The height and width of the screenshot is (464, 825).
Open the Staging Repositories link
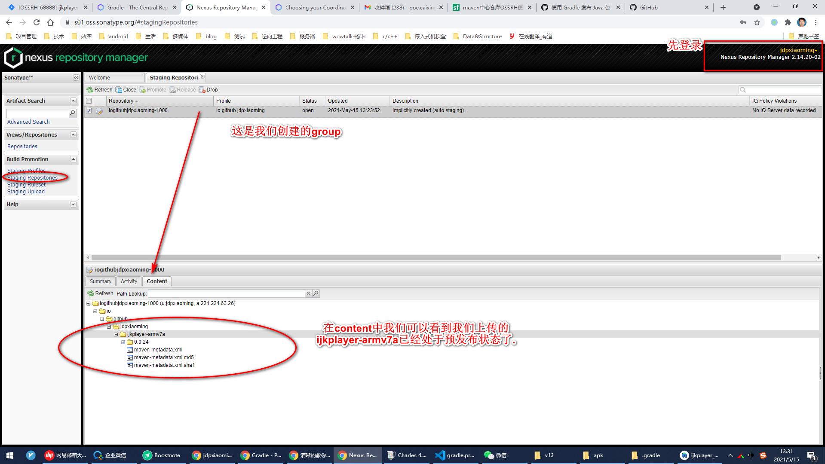click(32, 177)
